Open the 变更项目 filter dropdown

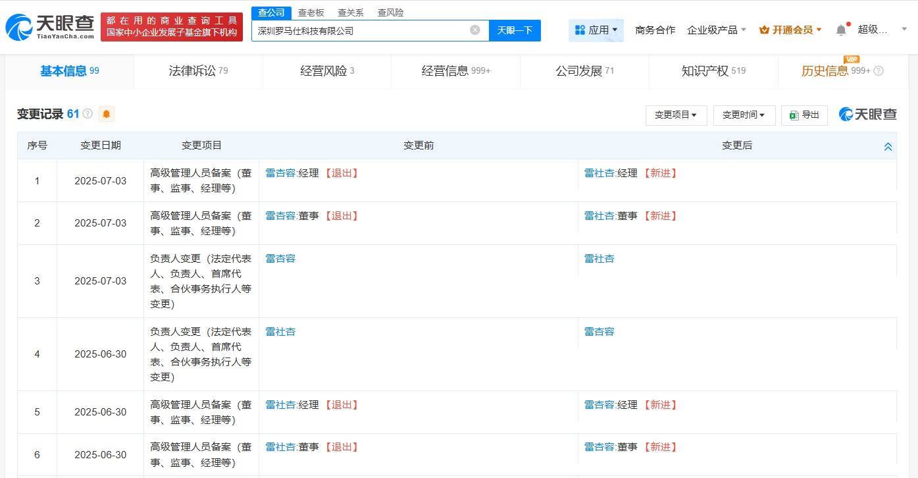click(676, 115)
